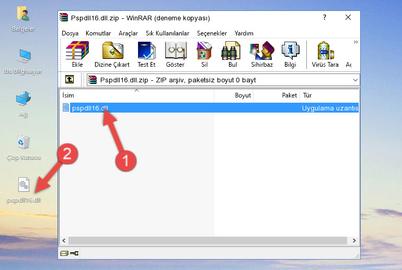Click the WinRAR title bar help question mark
This screenshot has width=402, height=270.
[325, 17]
